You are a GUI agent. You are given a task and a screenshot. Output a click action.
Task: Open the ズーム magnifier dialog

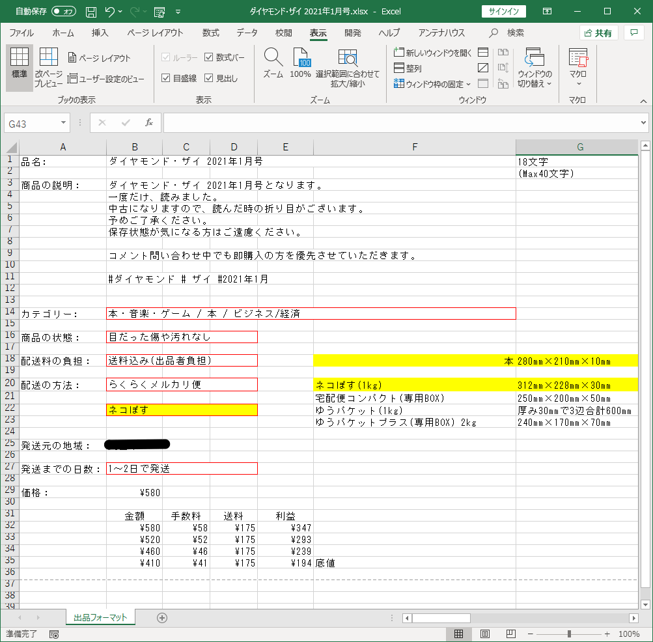[x=273, y=63]
